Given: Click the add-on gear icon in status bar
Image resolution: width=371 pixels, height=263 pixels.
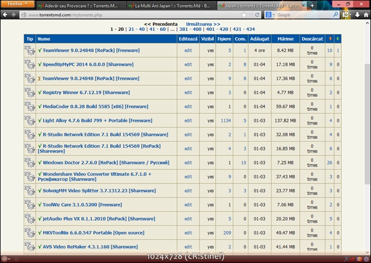Looking at the screenshot, I should 367,259.
